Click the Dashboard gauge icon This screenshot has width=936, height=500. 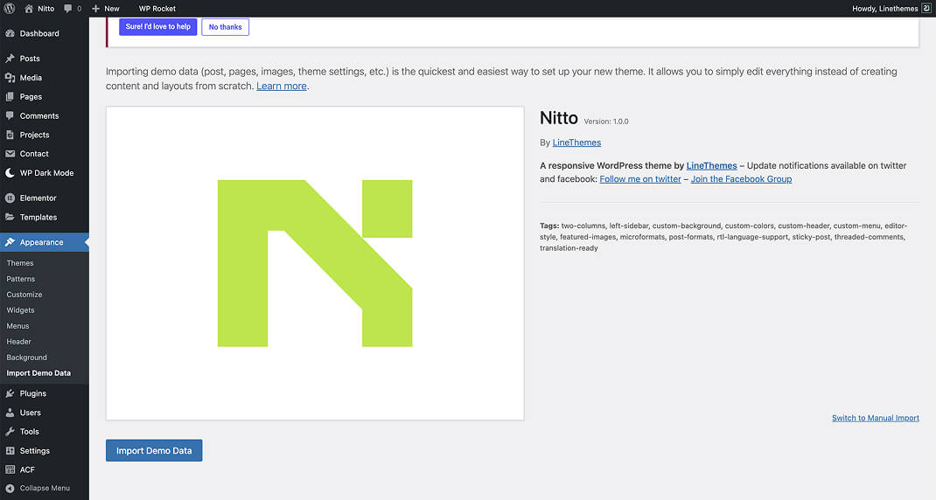10,33
